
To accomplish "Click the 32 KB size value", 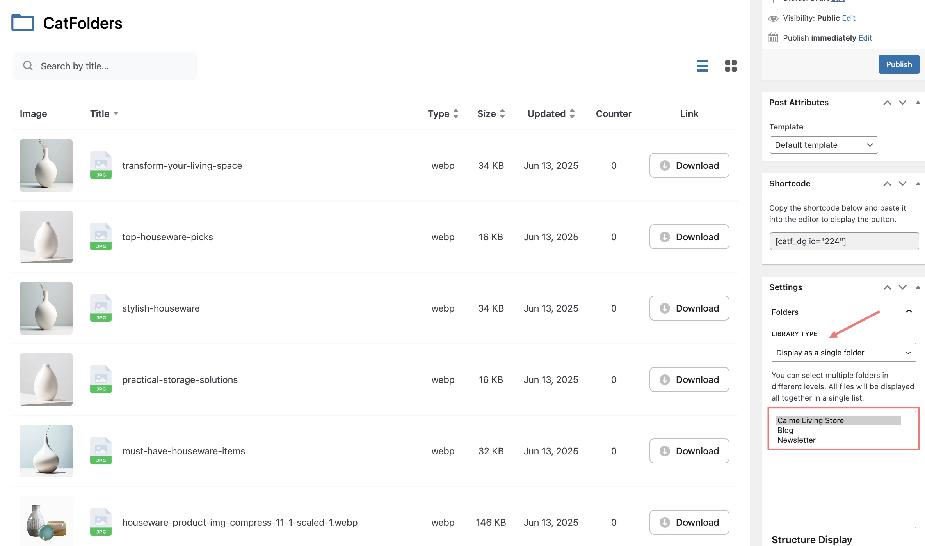I will coord(491,451).
